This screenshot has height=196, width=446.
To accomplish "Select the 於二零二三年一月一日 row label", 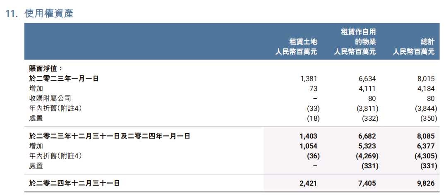I will coord(64,79).
